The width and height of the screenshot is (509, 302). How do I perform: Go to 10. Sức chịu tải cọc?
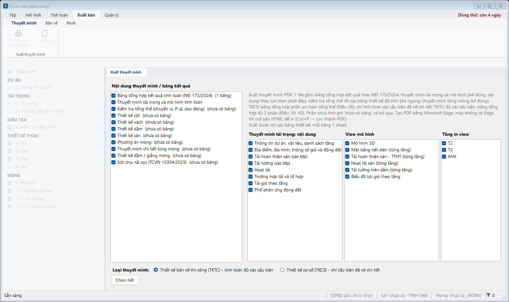(34, 190)
